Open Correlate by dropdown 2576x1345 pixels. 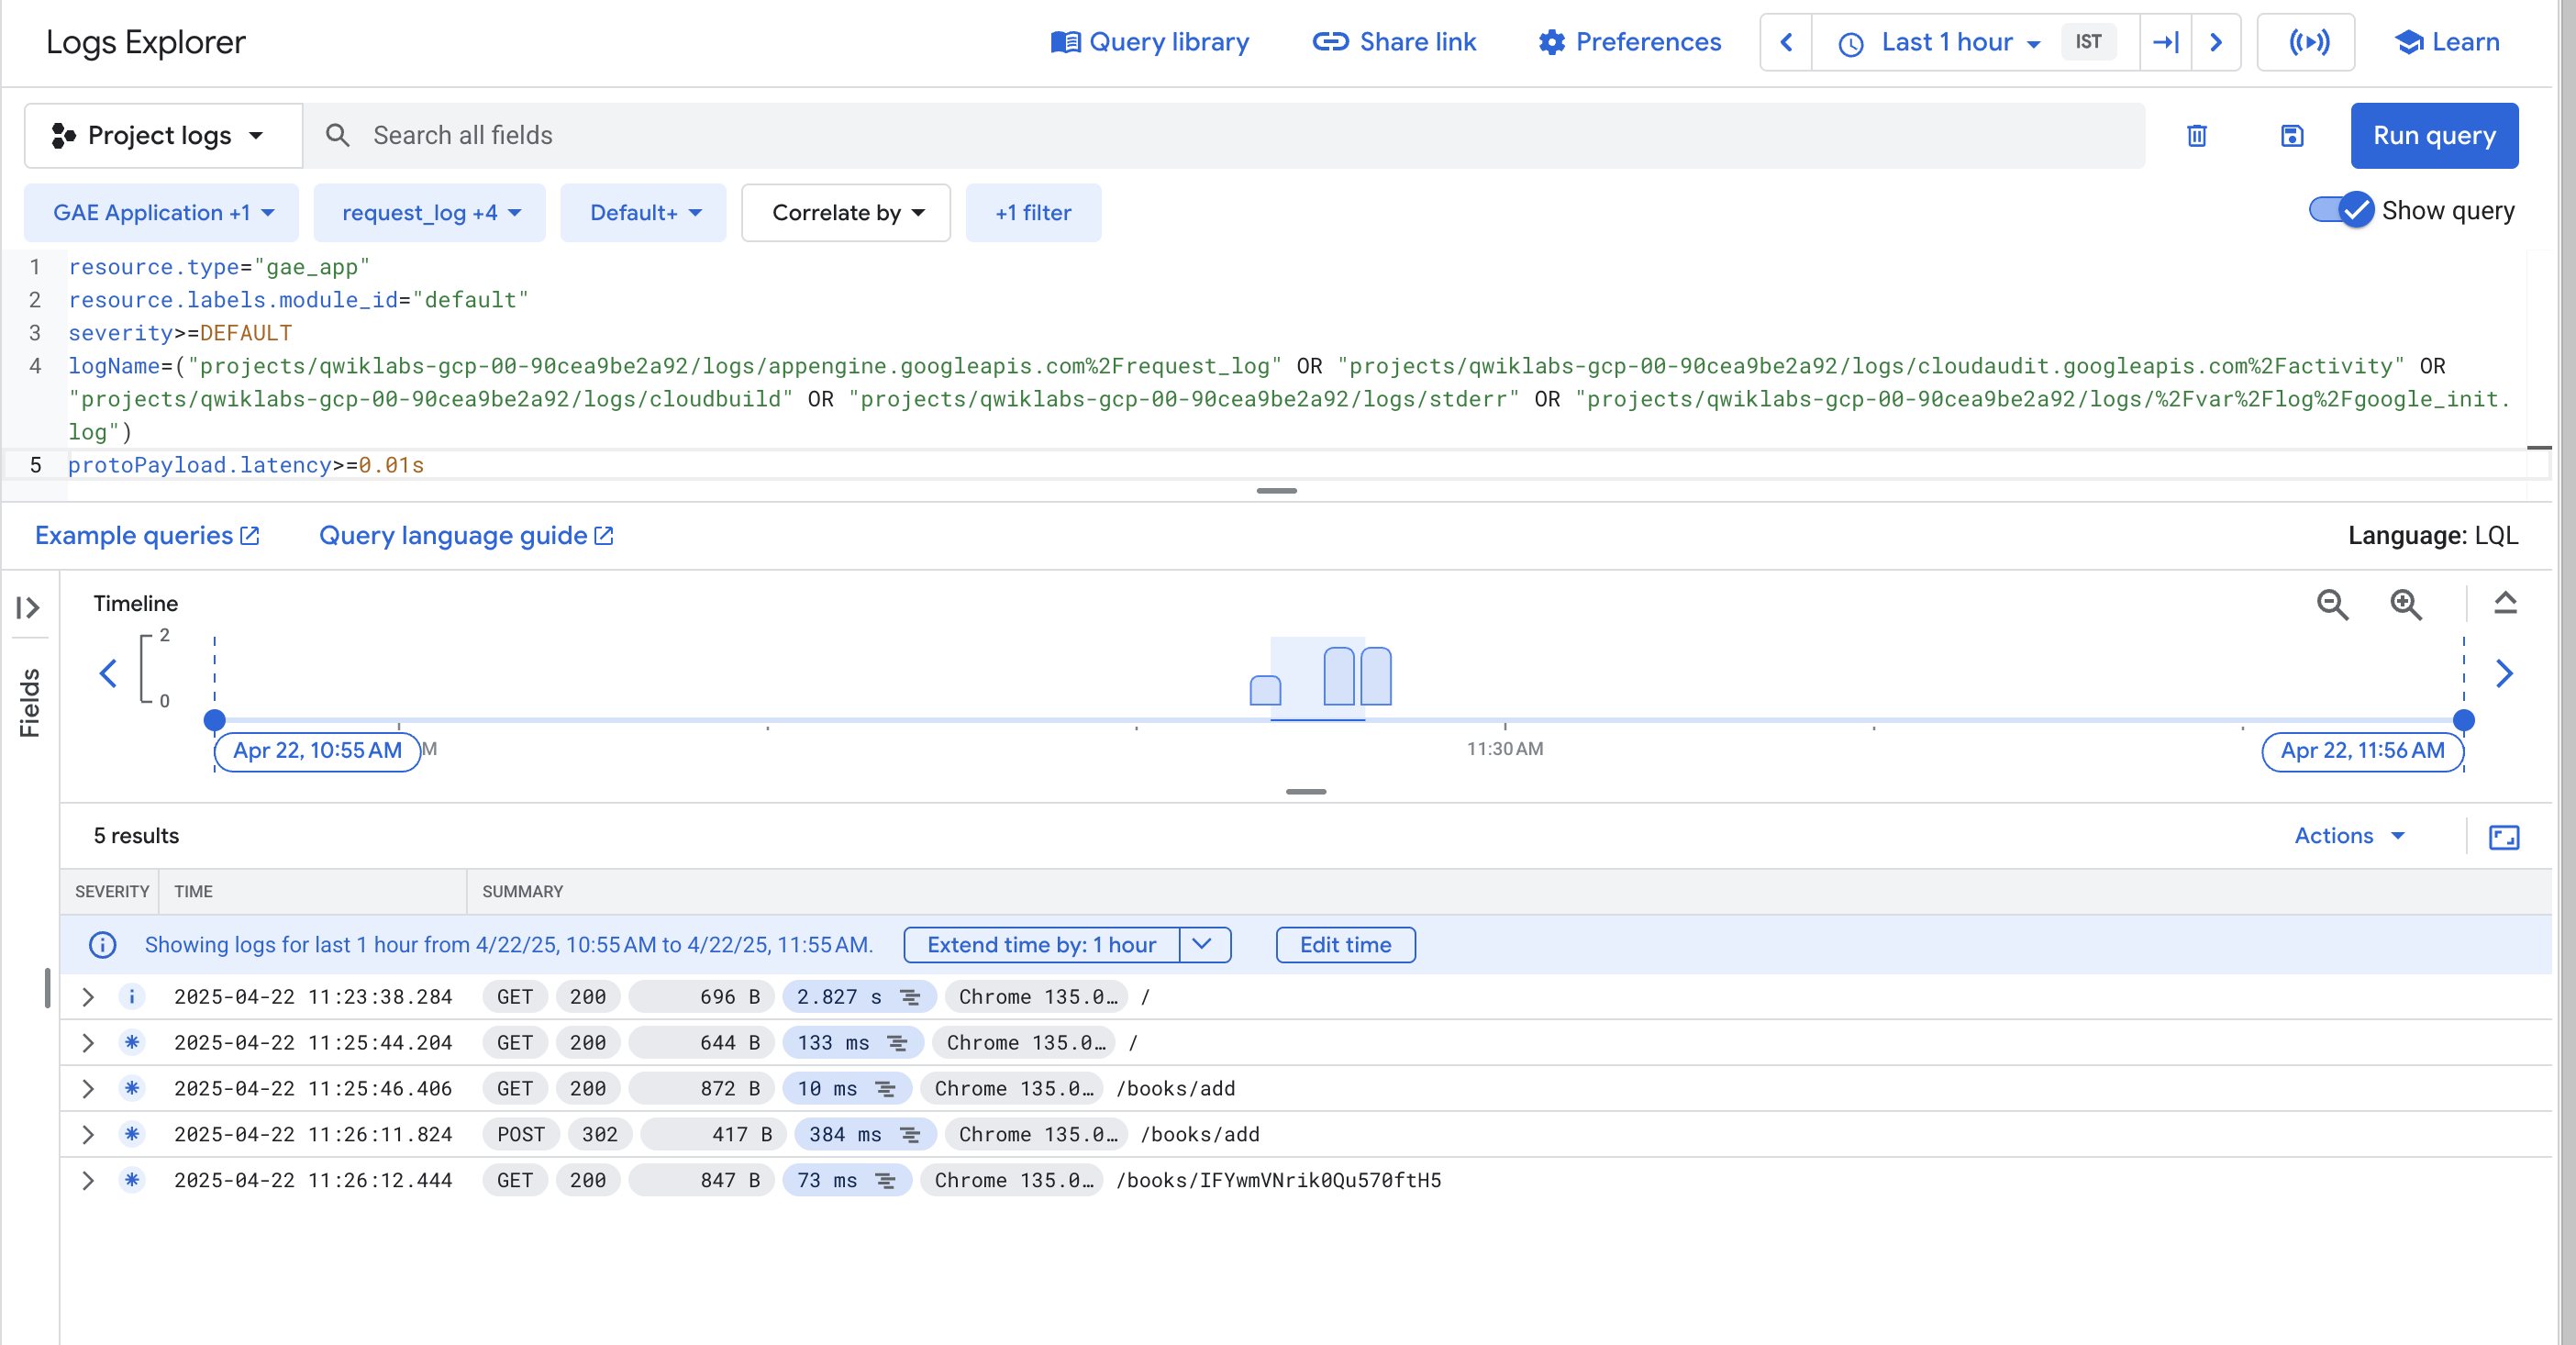[x=846, y=212]
